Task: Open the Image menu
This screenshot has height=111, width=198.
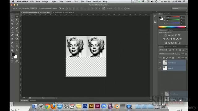Action: coord(45,2)
